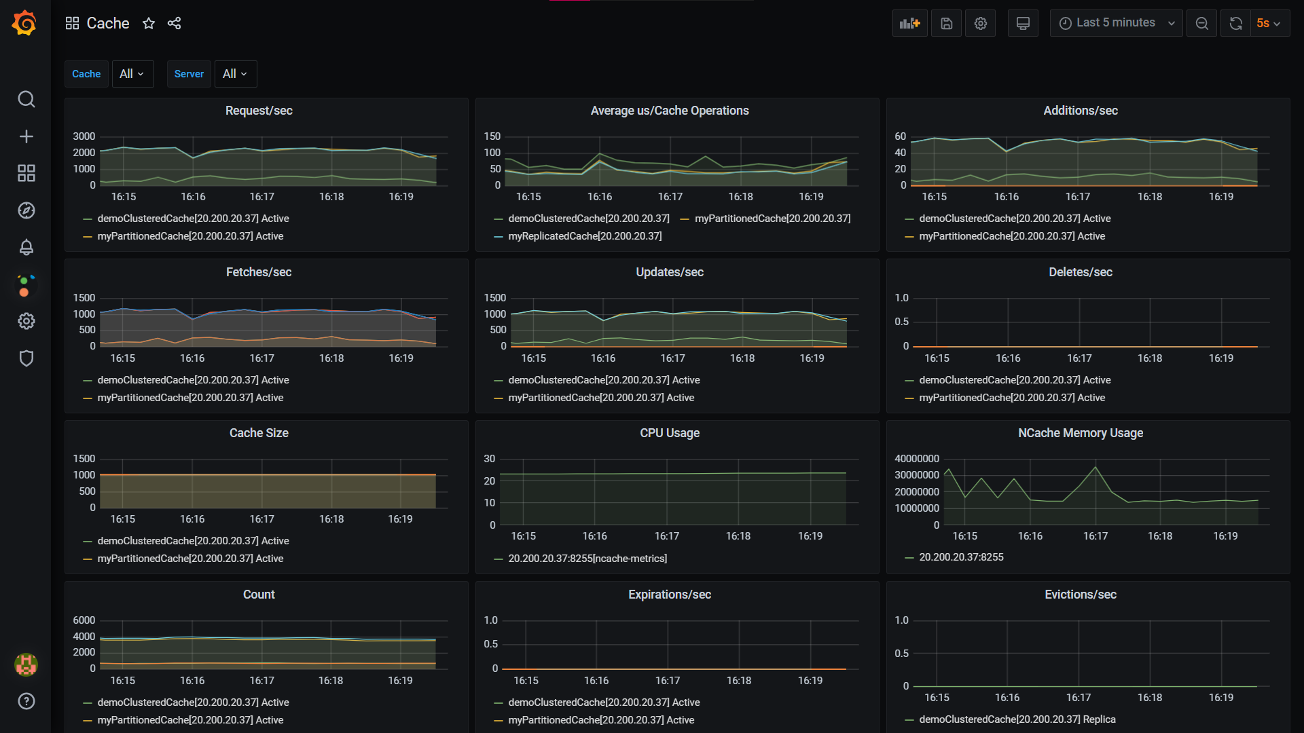
Task: Star the Cache dashboard
Action: tap(149, 23)
